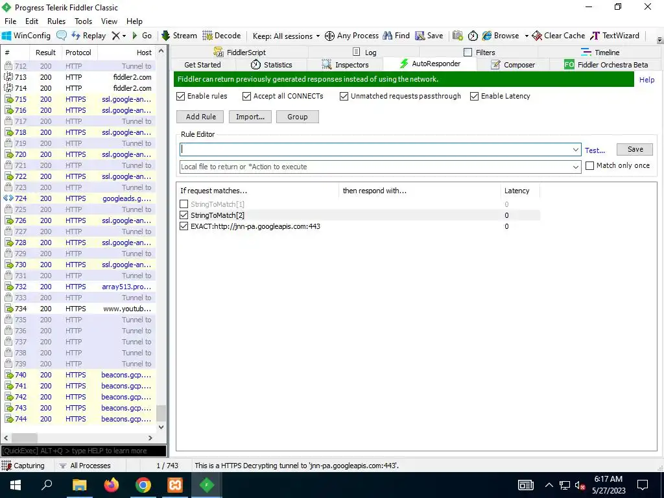
Task: Toggle Accept all CONNECTs checkbox
Action: coord(247,96)
